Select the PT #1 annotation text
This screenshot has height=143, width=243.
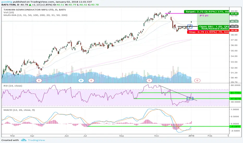204,16
